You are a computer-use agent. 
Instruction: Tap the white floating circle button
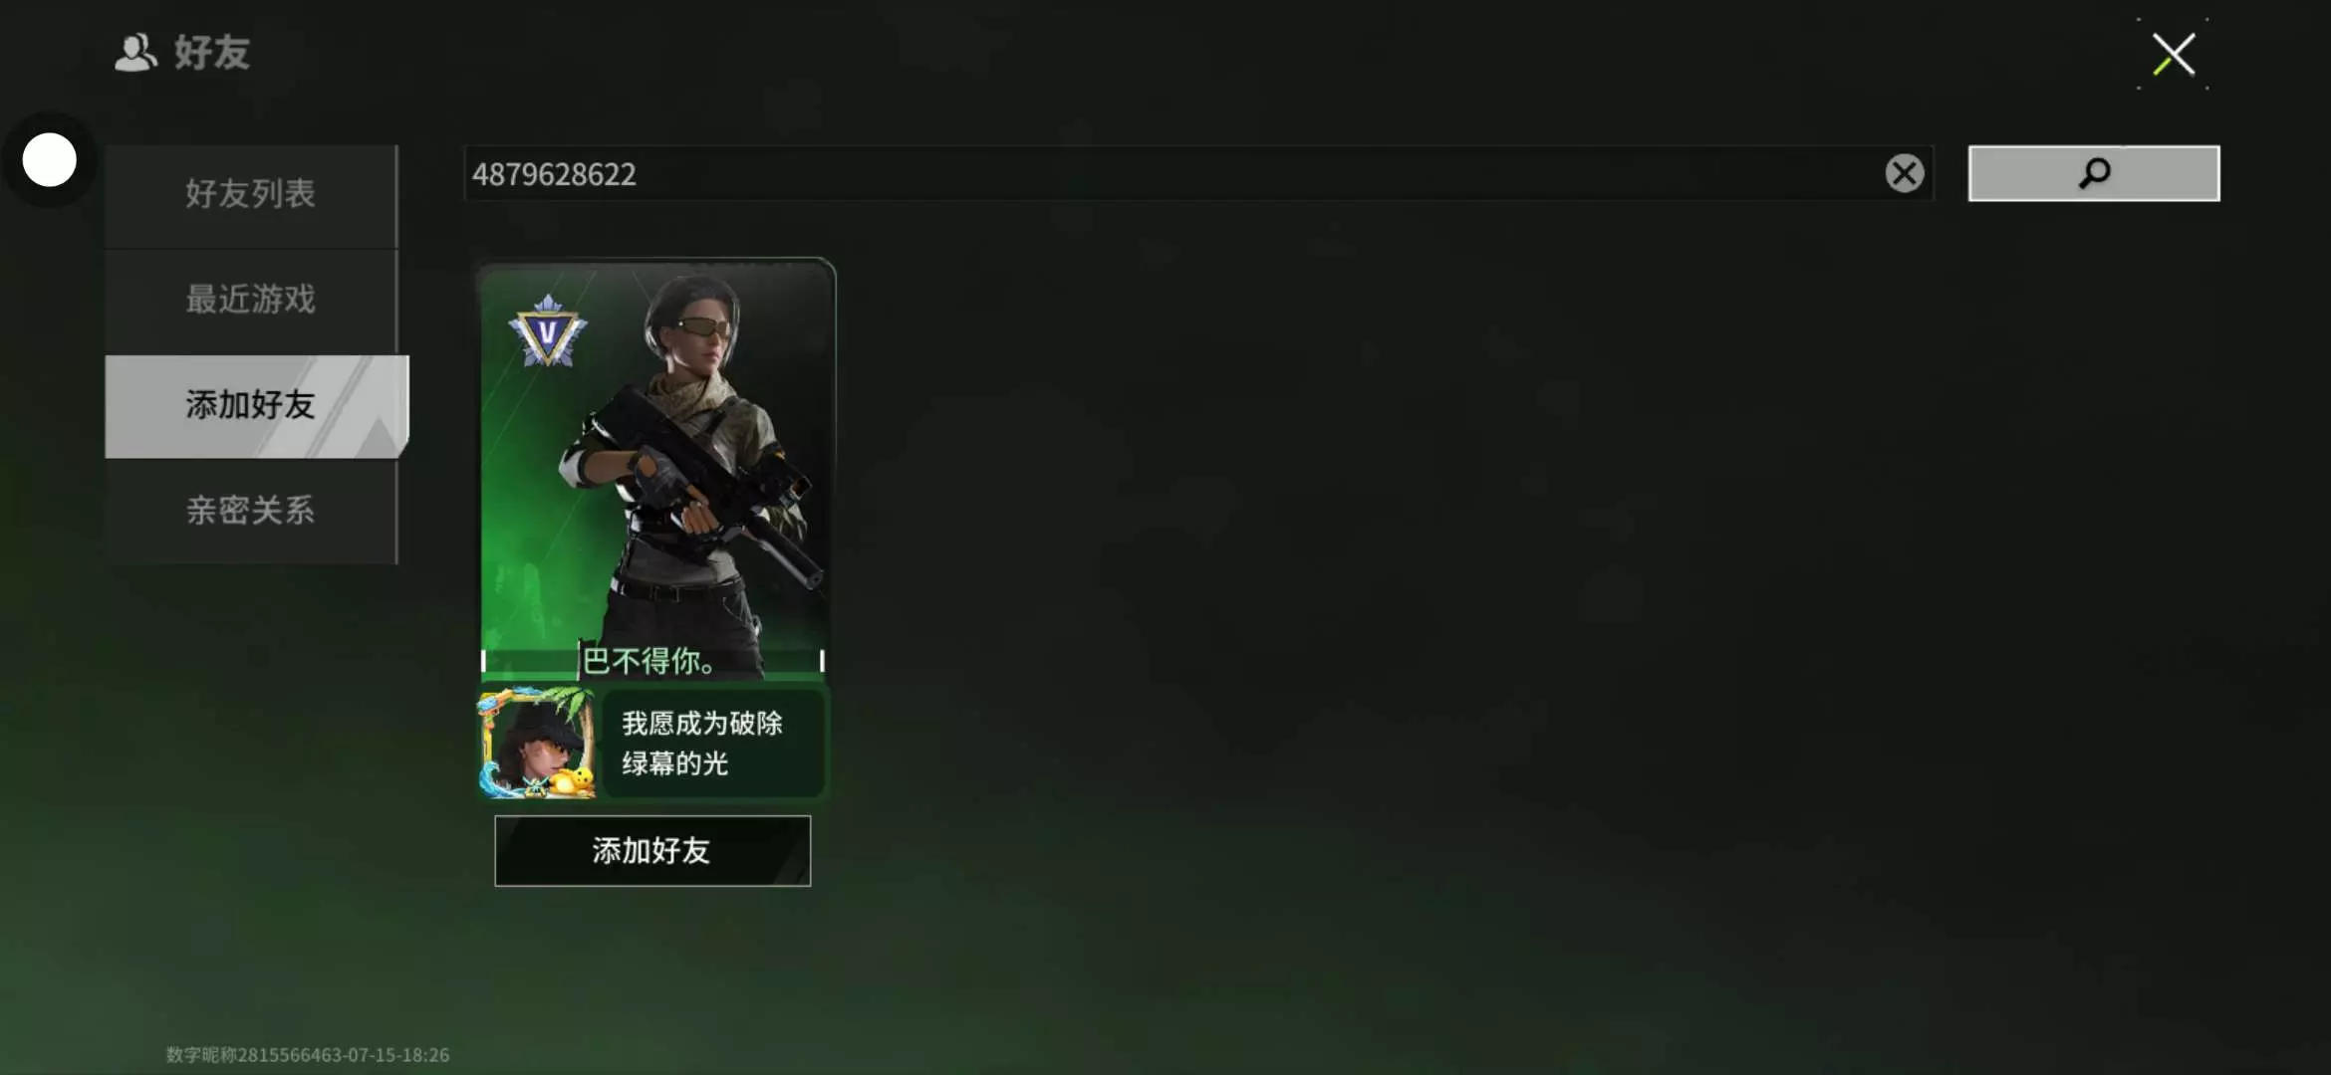[x=49, y=159]
